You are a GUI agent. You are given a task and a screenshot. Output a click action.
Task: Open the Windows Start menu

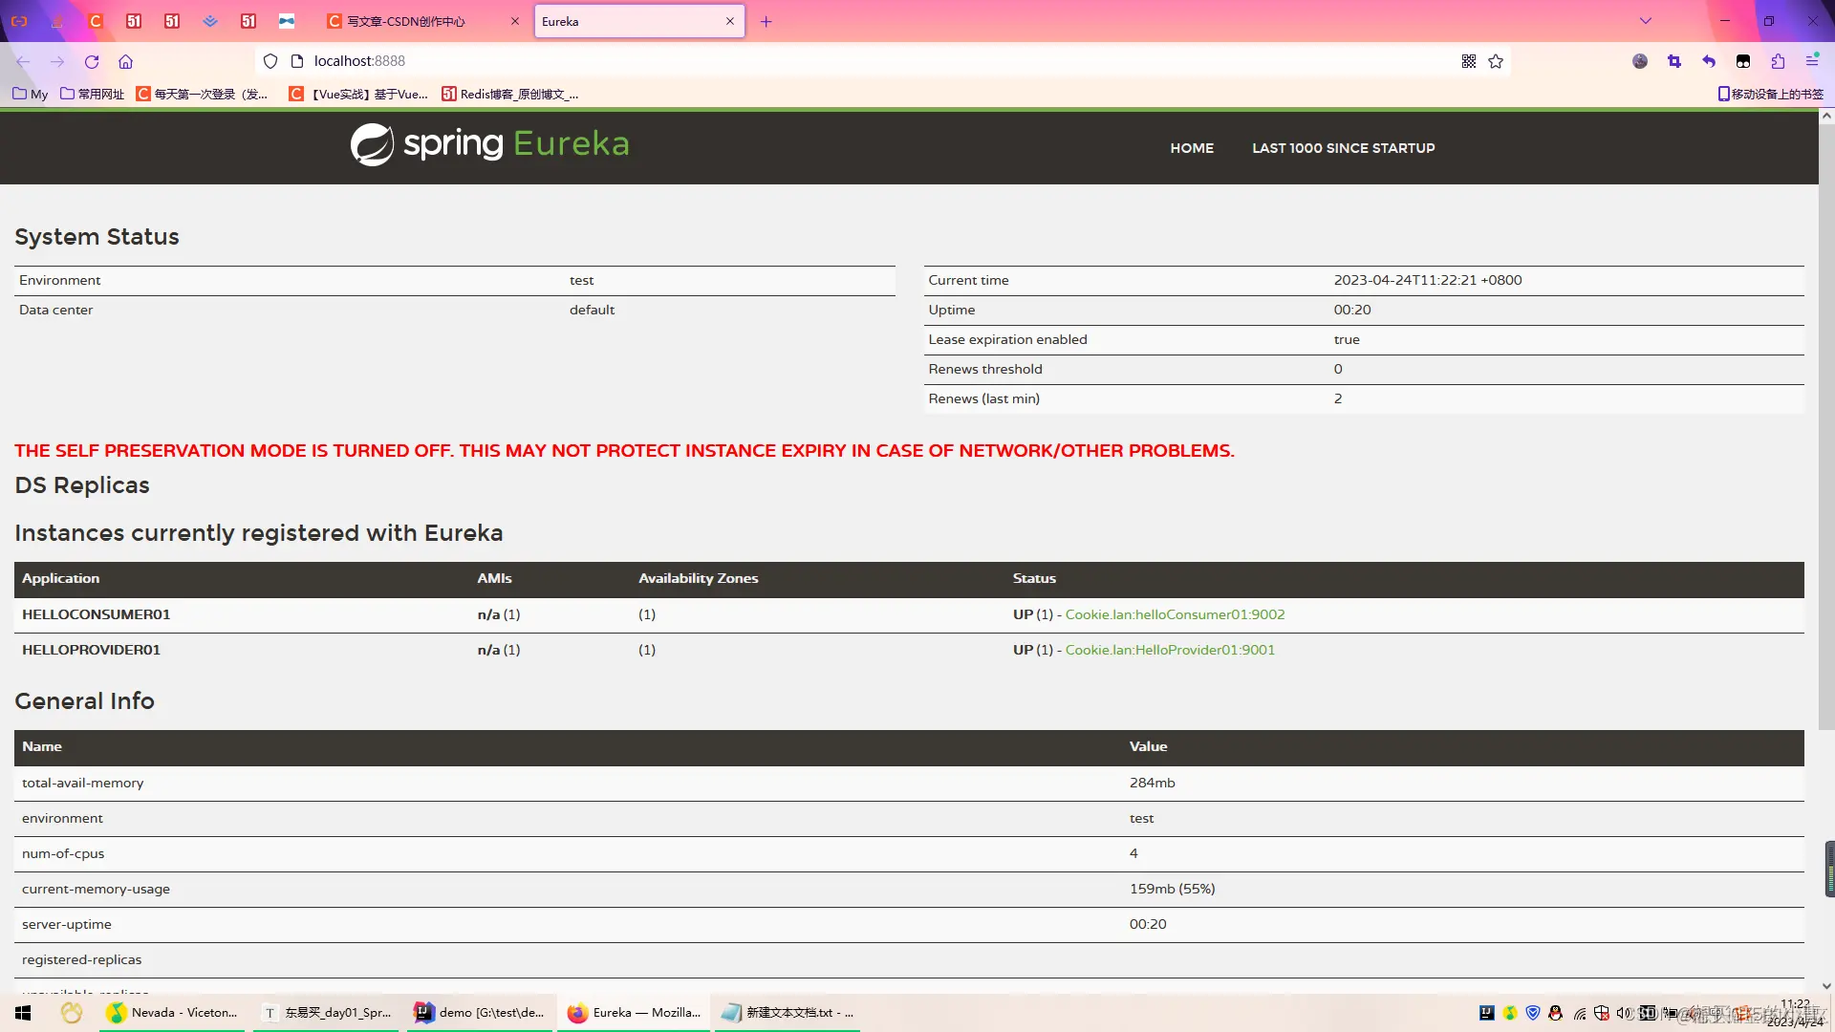[23, 1013]
